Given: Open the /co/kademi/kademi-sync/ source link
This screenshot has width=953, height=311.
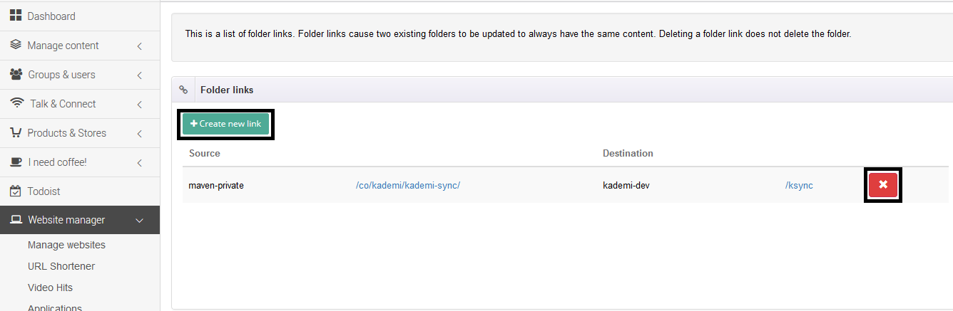Looking at the screenshot, I should [408, 185].
